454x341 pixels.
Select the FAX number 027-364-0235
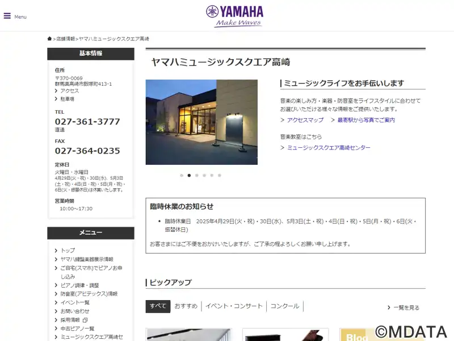click(x=87, y=151)
